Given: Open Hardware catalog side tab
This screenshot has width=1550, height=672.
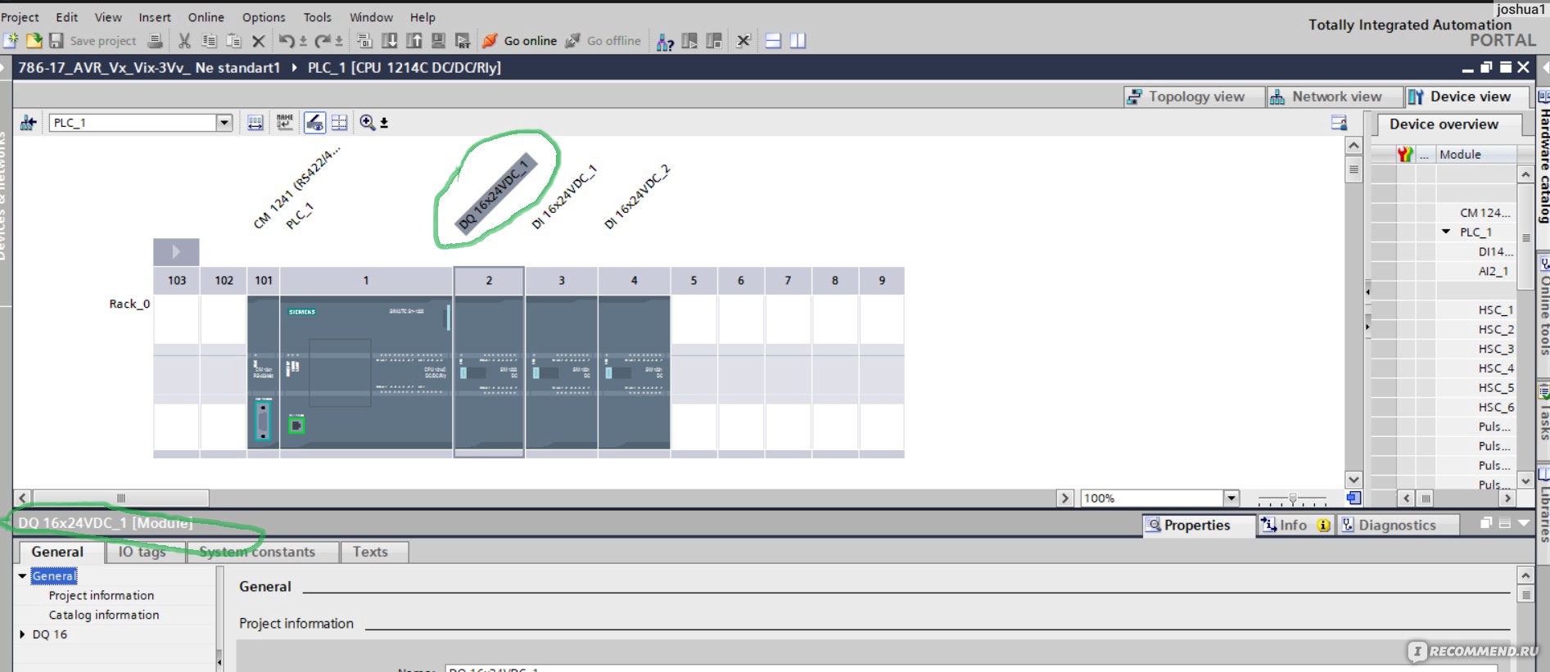Looking at the screenshot, I should point(1543,157).
